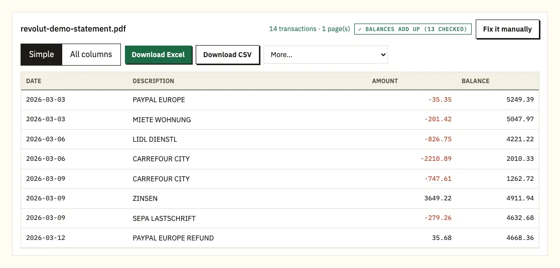Click the balance 4668.36

point(520,238)
